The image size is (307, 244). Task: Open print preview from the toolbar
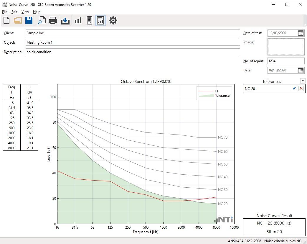coord(42,20)
